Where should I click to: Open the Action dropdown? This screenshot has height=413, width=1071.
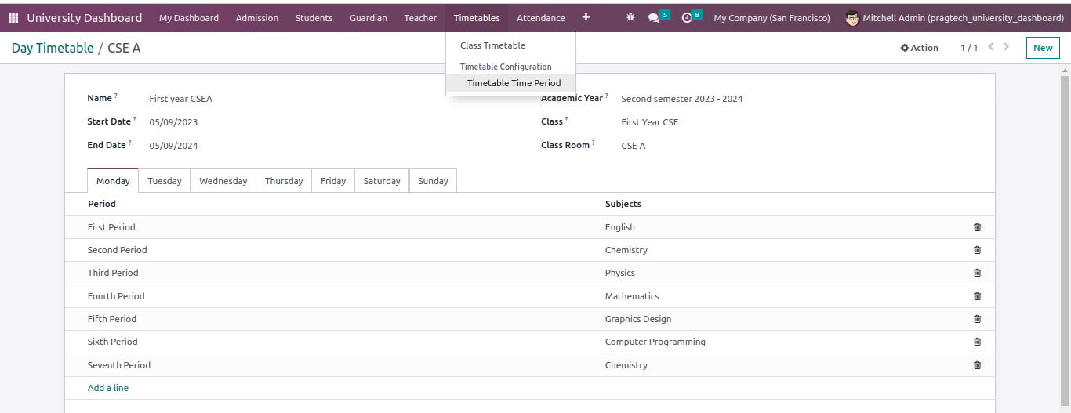[919, 48]
